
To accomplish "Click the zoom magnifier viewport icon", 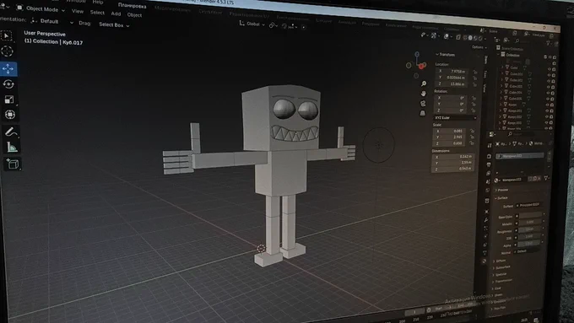I will point(424,83).
